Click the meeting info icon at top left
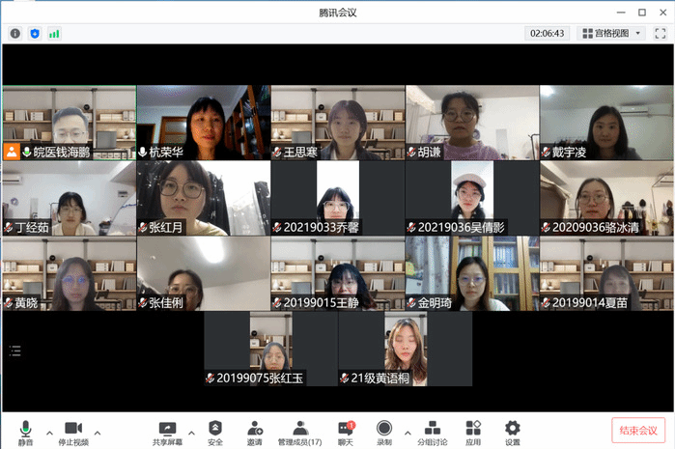 click(15, 33)
